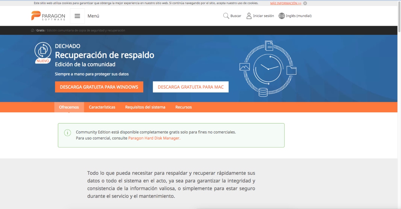Click the globe language icon
This screenshot has height=209, width=401.
tap(282, 16)
